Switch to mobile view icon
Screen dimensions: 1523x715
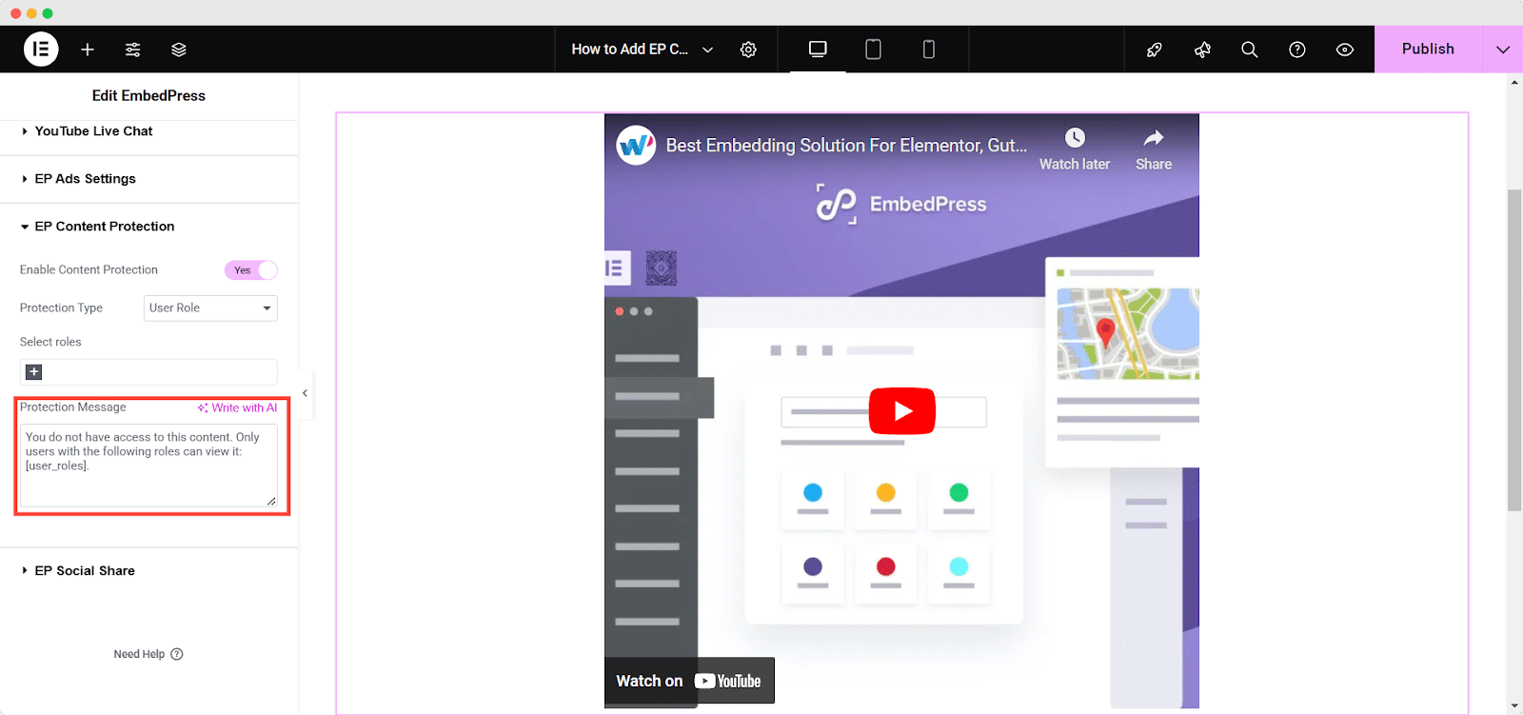[x=929, y=50]
